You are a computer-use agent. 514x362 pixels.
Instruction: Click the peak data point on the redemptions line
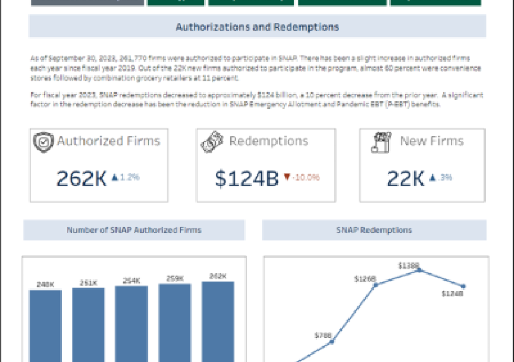pos(419,270)
